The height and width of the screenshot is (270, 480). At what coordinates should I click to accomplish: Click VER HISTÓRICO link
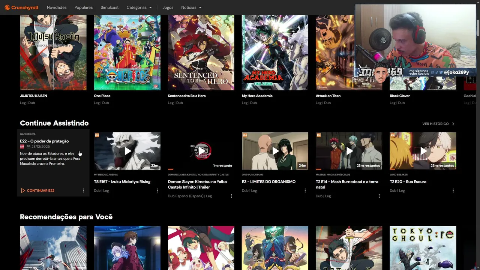tap(435, 124)
